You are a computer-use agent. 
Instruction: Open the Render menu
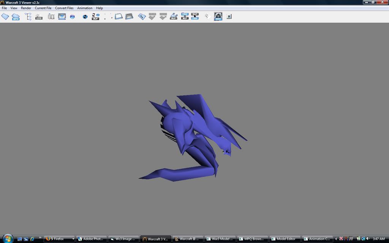click(x=26, y=8)
